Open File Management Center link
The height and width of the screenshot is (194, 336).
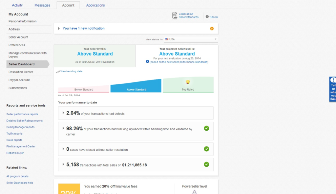[x=21, y=146]
